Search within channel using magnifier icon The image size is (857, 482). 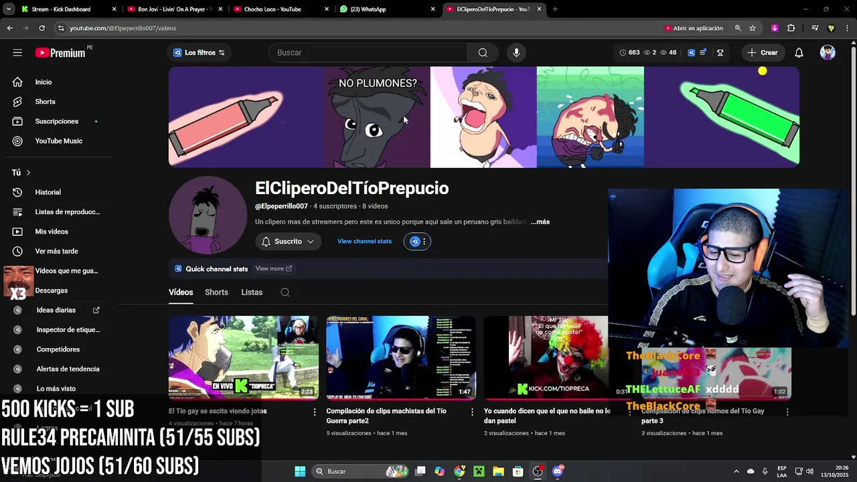285,293
